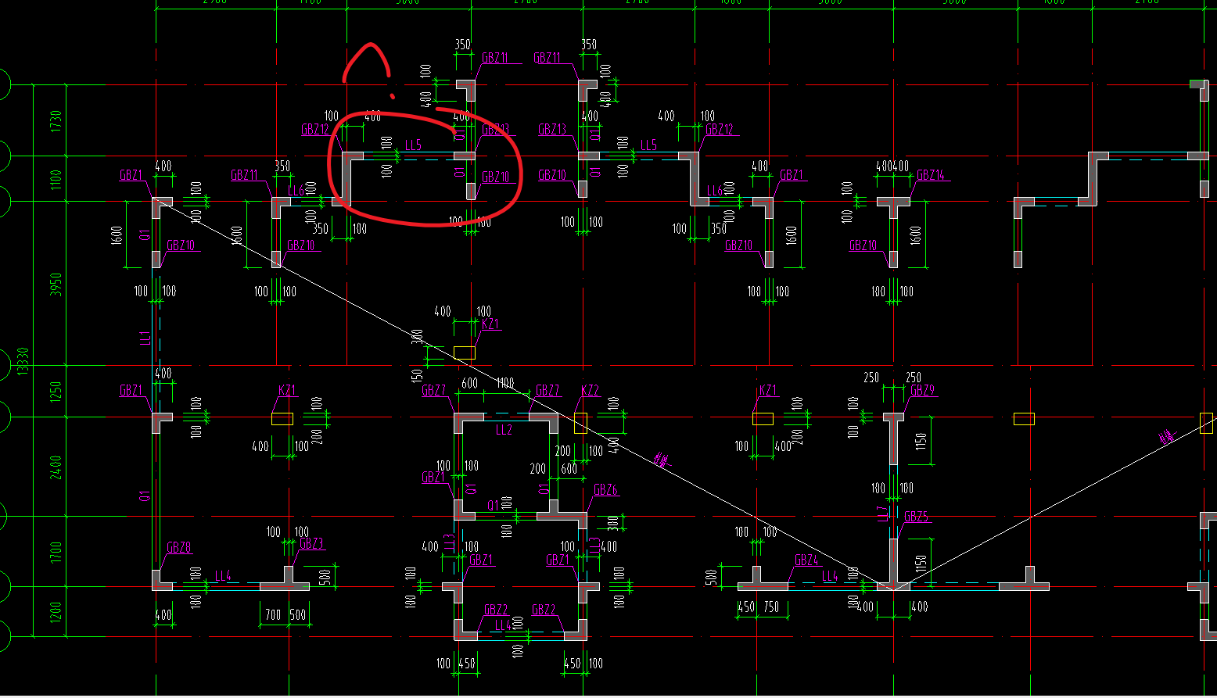The height and width of the screenshot is (698, 1217).
Task: Select the vertical LL1 beam label
Action: [145, 338]
